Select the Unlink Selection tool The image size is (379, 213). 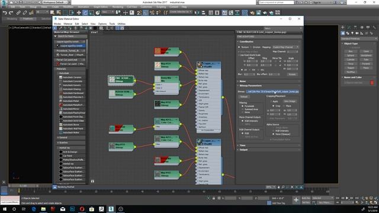(x=25, y=12)
